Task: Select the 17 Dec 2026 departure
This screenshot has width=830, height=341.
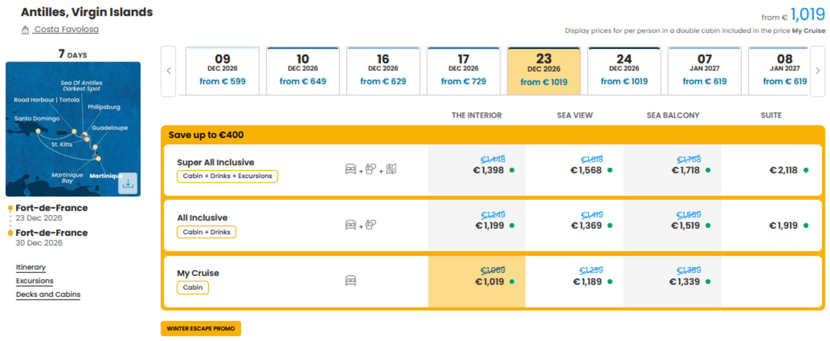Action: click(x=463, y=71)
